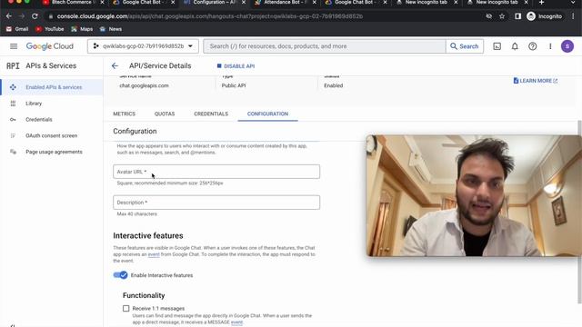
Task: Open the Maps bookmark
Action: click(x=82, y=29)
